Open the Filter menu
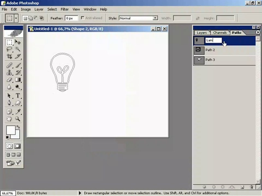The width and height of the screenshot is (262, 196). tap(64, 9)
